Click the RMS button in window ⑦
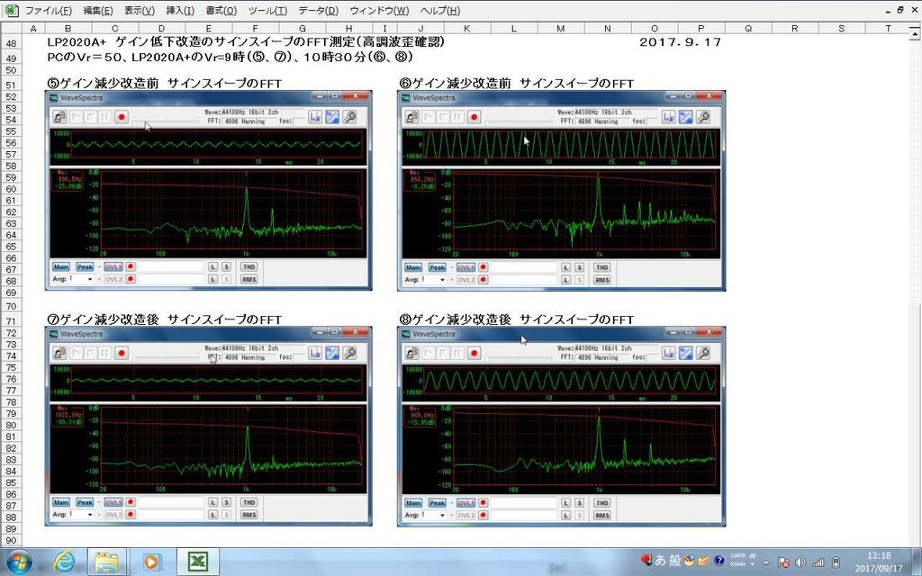Viewport: 922px width, 576px height. 249,514
